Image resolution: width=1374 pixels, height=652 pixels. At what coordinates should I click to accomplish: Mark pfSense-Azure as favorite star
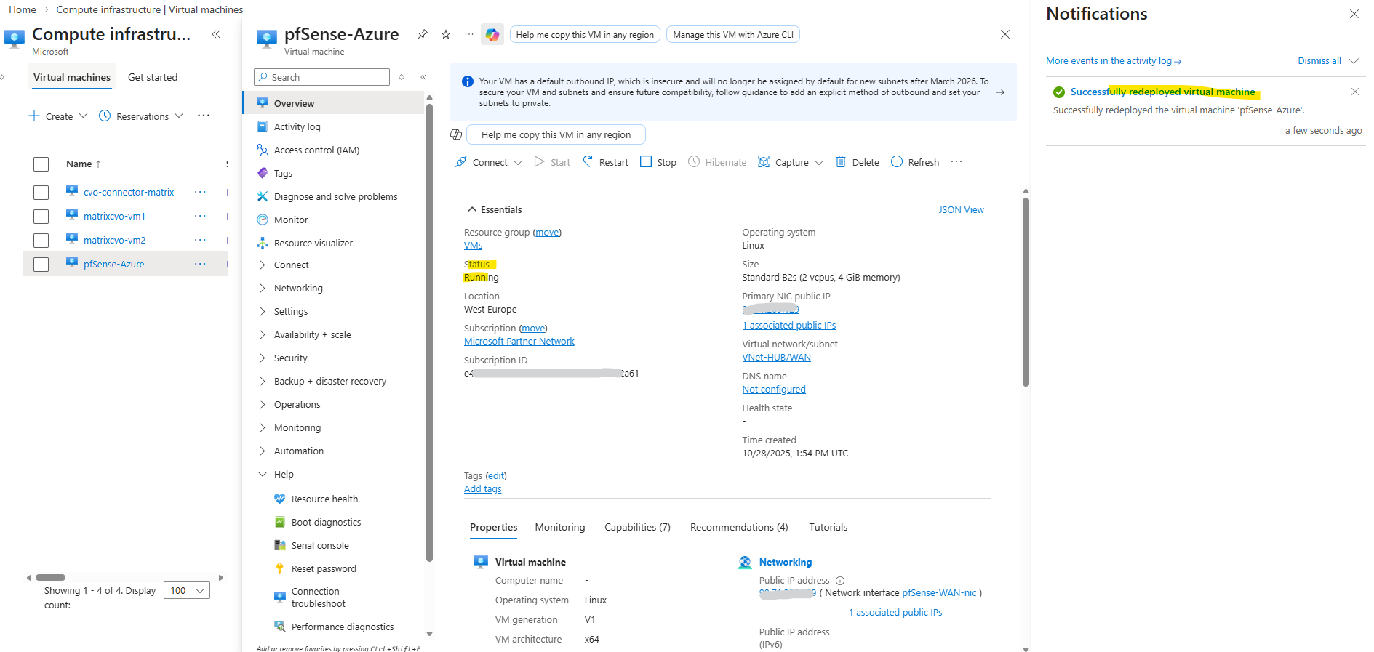[446, 34]
